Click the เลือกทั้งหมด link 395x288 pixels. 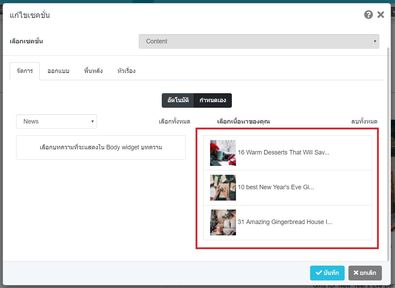pyautogui.click(x=174, y=121)
